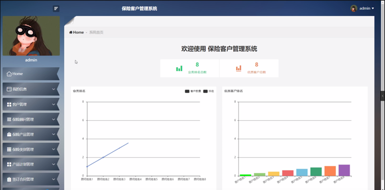Click the clipboard icon beside 签订合同管理
The width and height of the screenshot is (385, 190).
pyautogui.click(x=9, y=179)
